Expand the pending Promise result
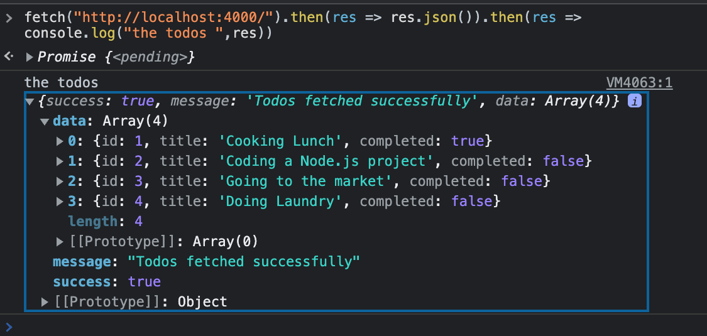This screenshot has height=336, width=707. [x=30, y=57]
